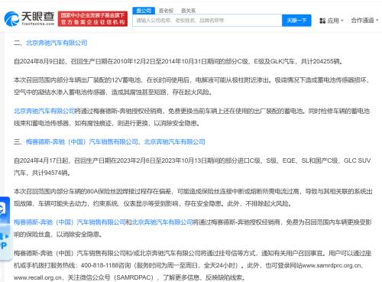
Task: Open the Tianyancha logo homepage
Action: coord(29,18)
